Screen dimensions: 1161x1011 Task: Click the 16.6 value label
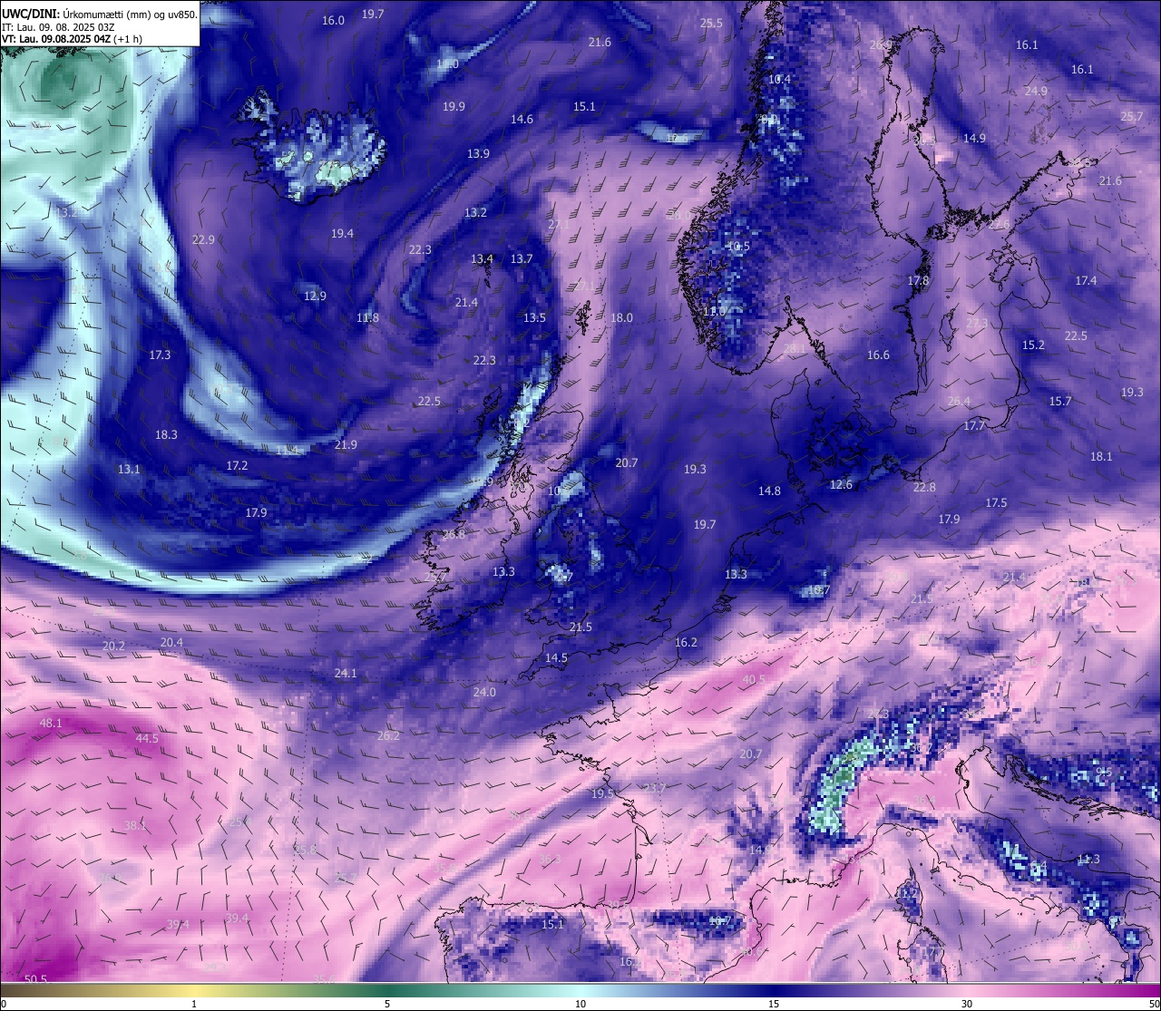point(878,355)
